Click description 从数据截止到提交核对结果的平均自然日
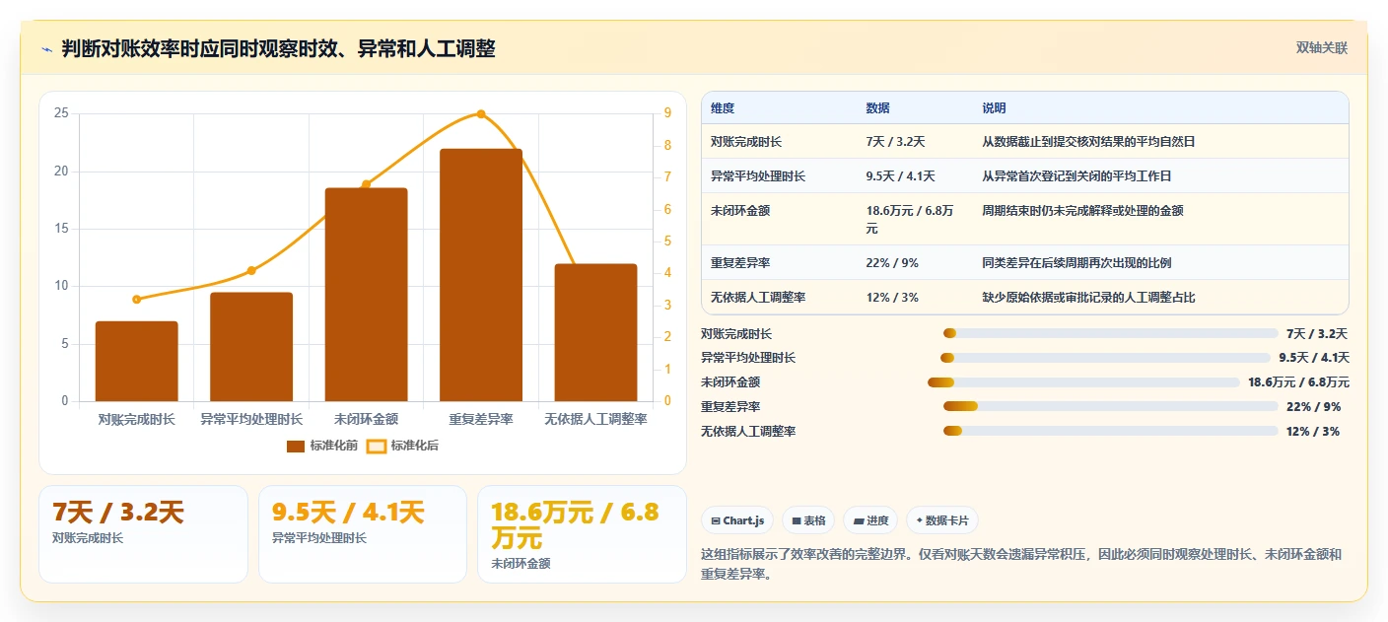This screenshot has width=1388, height=622. [x=1088, y=142]
